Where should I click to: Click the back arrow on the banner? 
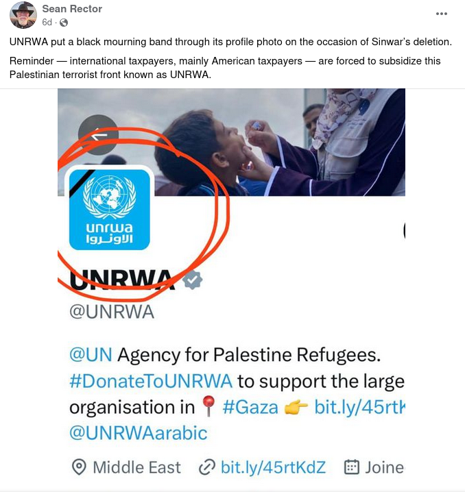98,135
